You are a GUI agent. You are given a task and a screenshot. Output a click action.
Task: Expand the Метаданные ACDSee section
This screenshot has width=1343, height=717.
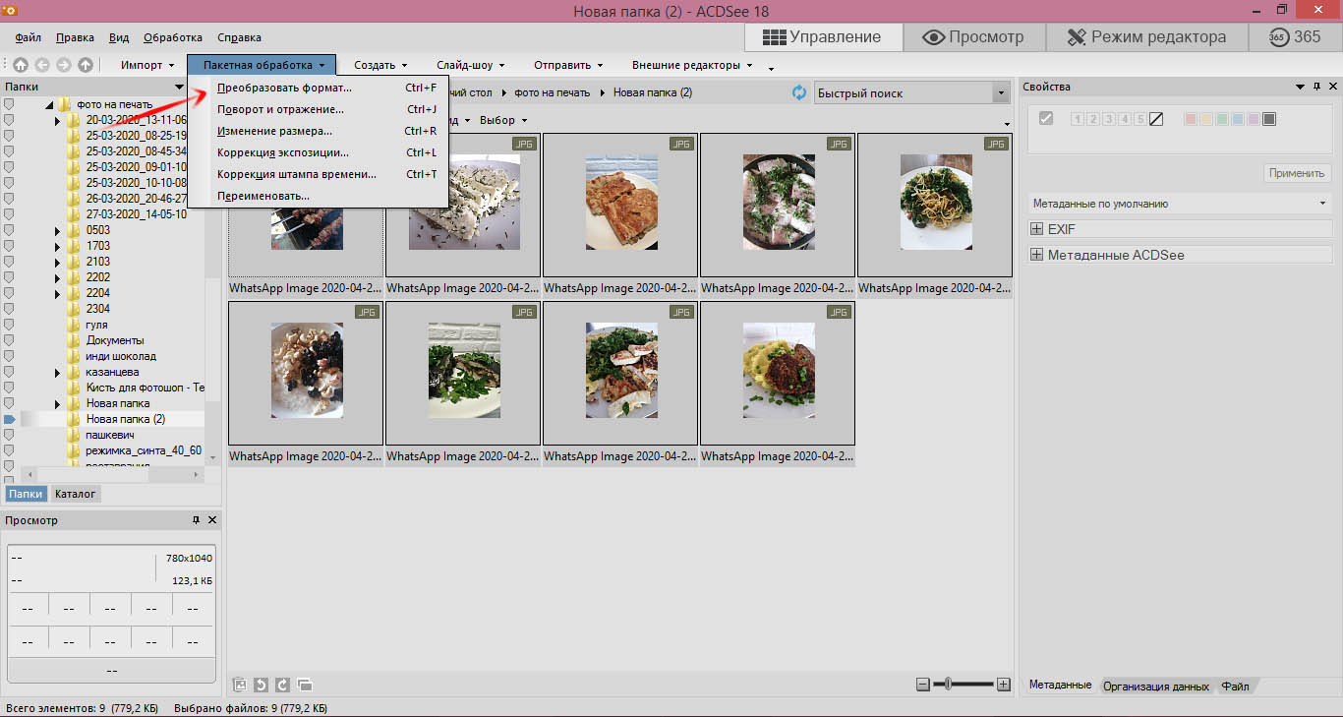1036,255
